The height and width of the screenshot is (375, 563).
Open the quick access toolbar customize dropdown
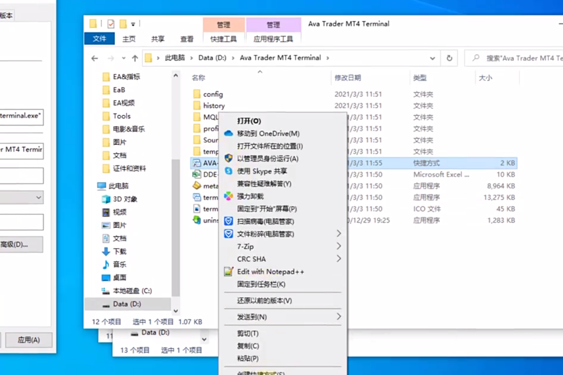(x=133, y=25)
